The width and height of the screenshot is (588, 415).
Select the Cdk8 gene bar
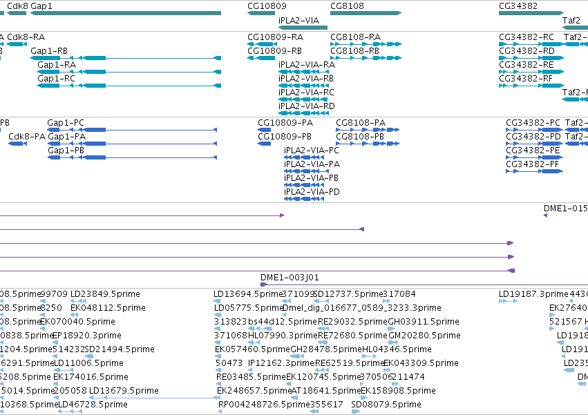(x=17, y=13)
